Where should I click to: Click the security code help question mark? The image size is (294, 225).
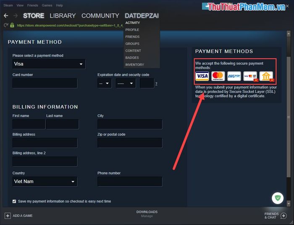156,84
